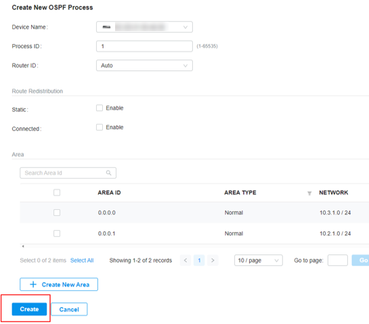Viewport: 369px width, 324px height.
Task: Enable Connected route redistribution checkbox
Action: (100, 127)
